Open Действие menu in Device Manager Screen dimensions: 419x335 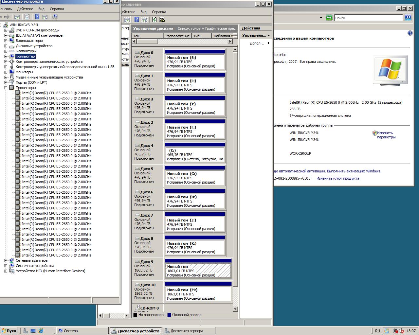click(25, 9)
